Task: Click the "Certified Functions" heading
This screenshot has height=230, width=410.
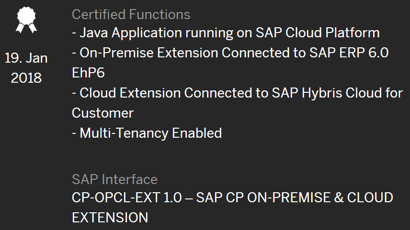Action: tap(131, 14)
